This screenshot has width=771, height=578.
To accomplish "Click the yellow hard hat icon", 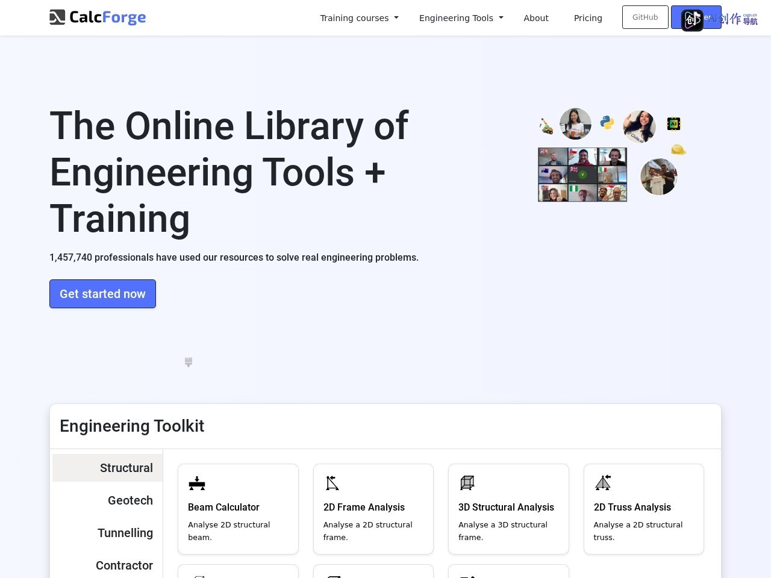I will click(x=678, y=149).
